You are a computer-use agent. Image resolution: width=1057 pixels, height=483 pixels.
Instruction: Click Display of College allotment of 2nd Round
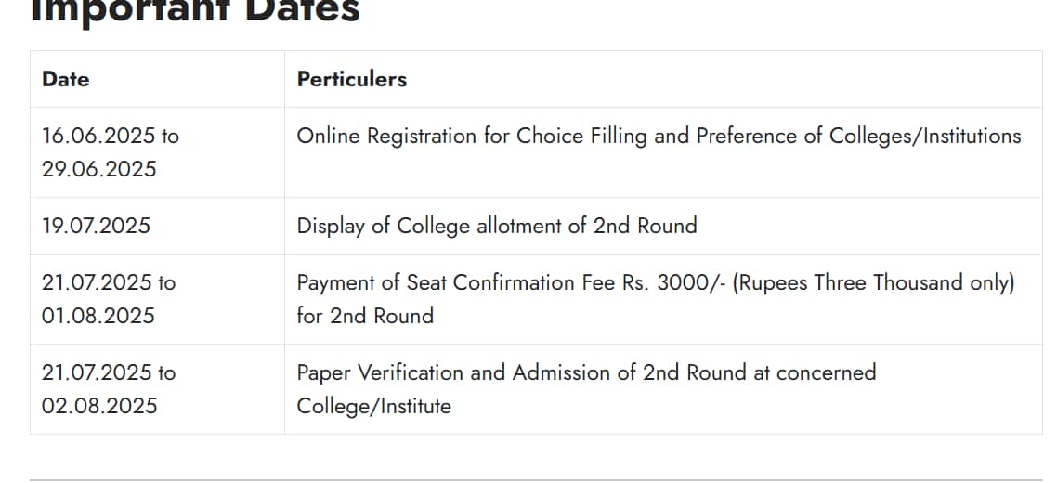pyautogui.click(x=497, y=226)
